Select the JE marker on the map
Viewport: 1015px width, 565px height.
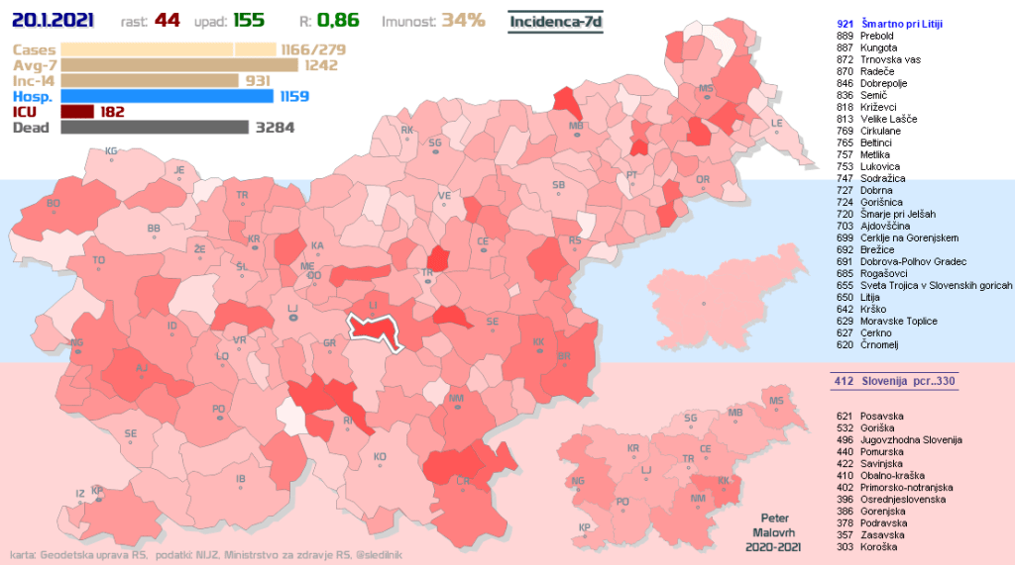point(179,172)
